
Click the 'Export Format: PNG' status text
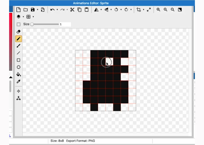80,141
